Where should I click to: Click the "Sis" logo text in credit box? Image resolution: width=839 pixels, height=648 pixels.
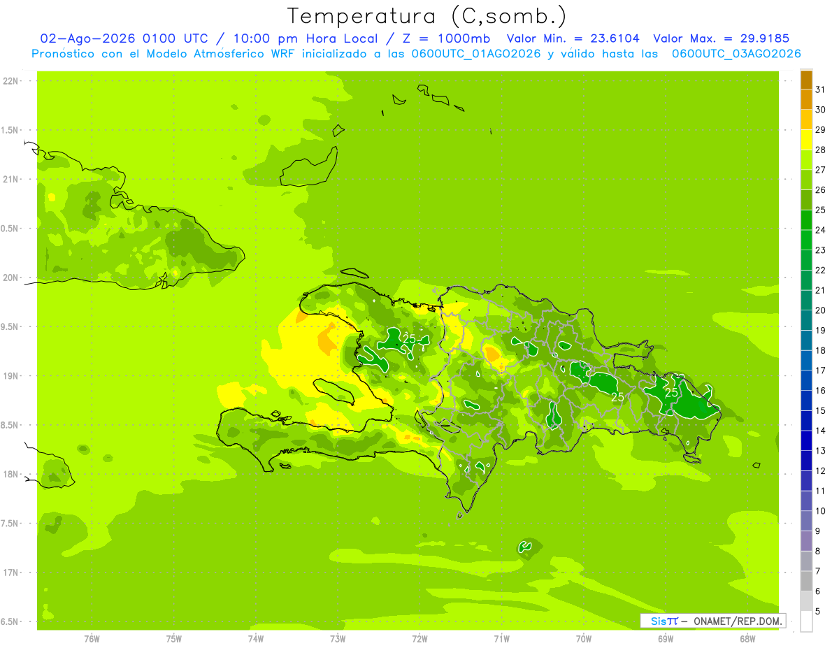coord(658,621)
